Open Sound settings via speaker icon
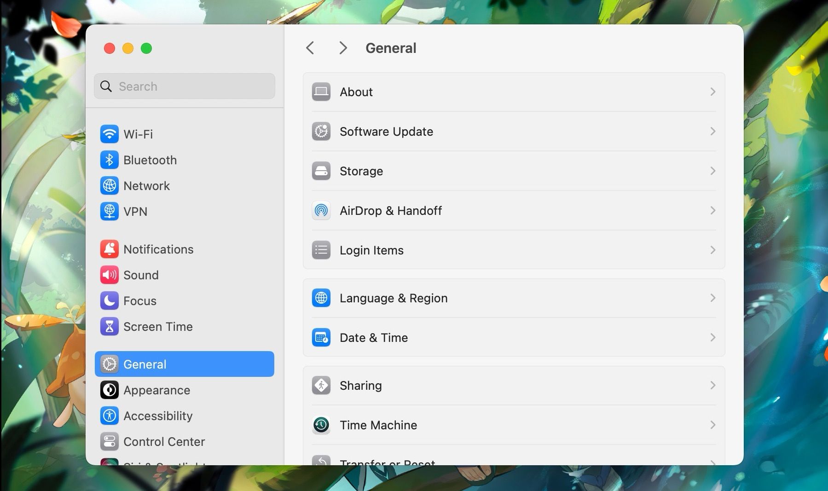Screen dimensions: 828x491 [110, 275]
